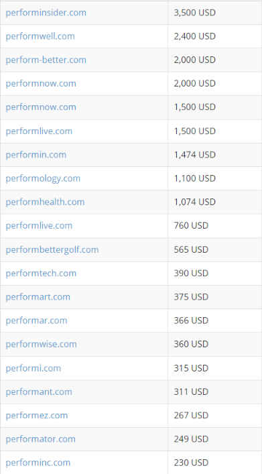
Task: Open the performinsider.com link
Action: pyautogui.click(x=46, y=13)
